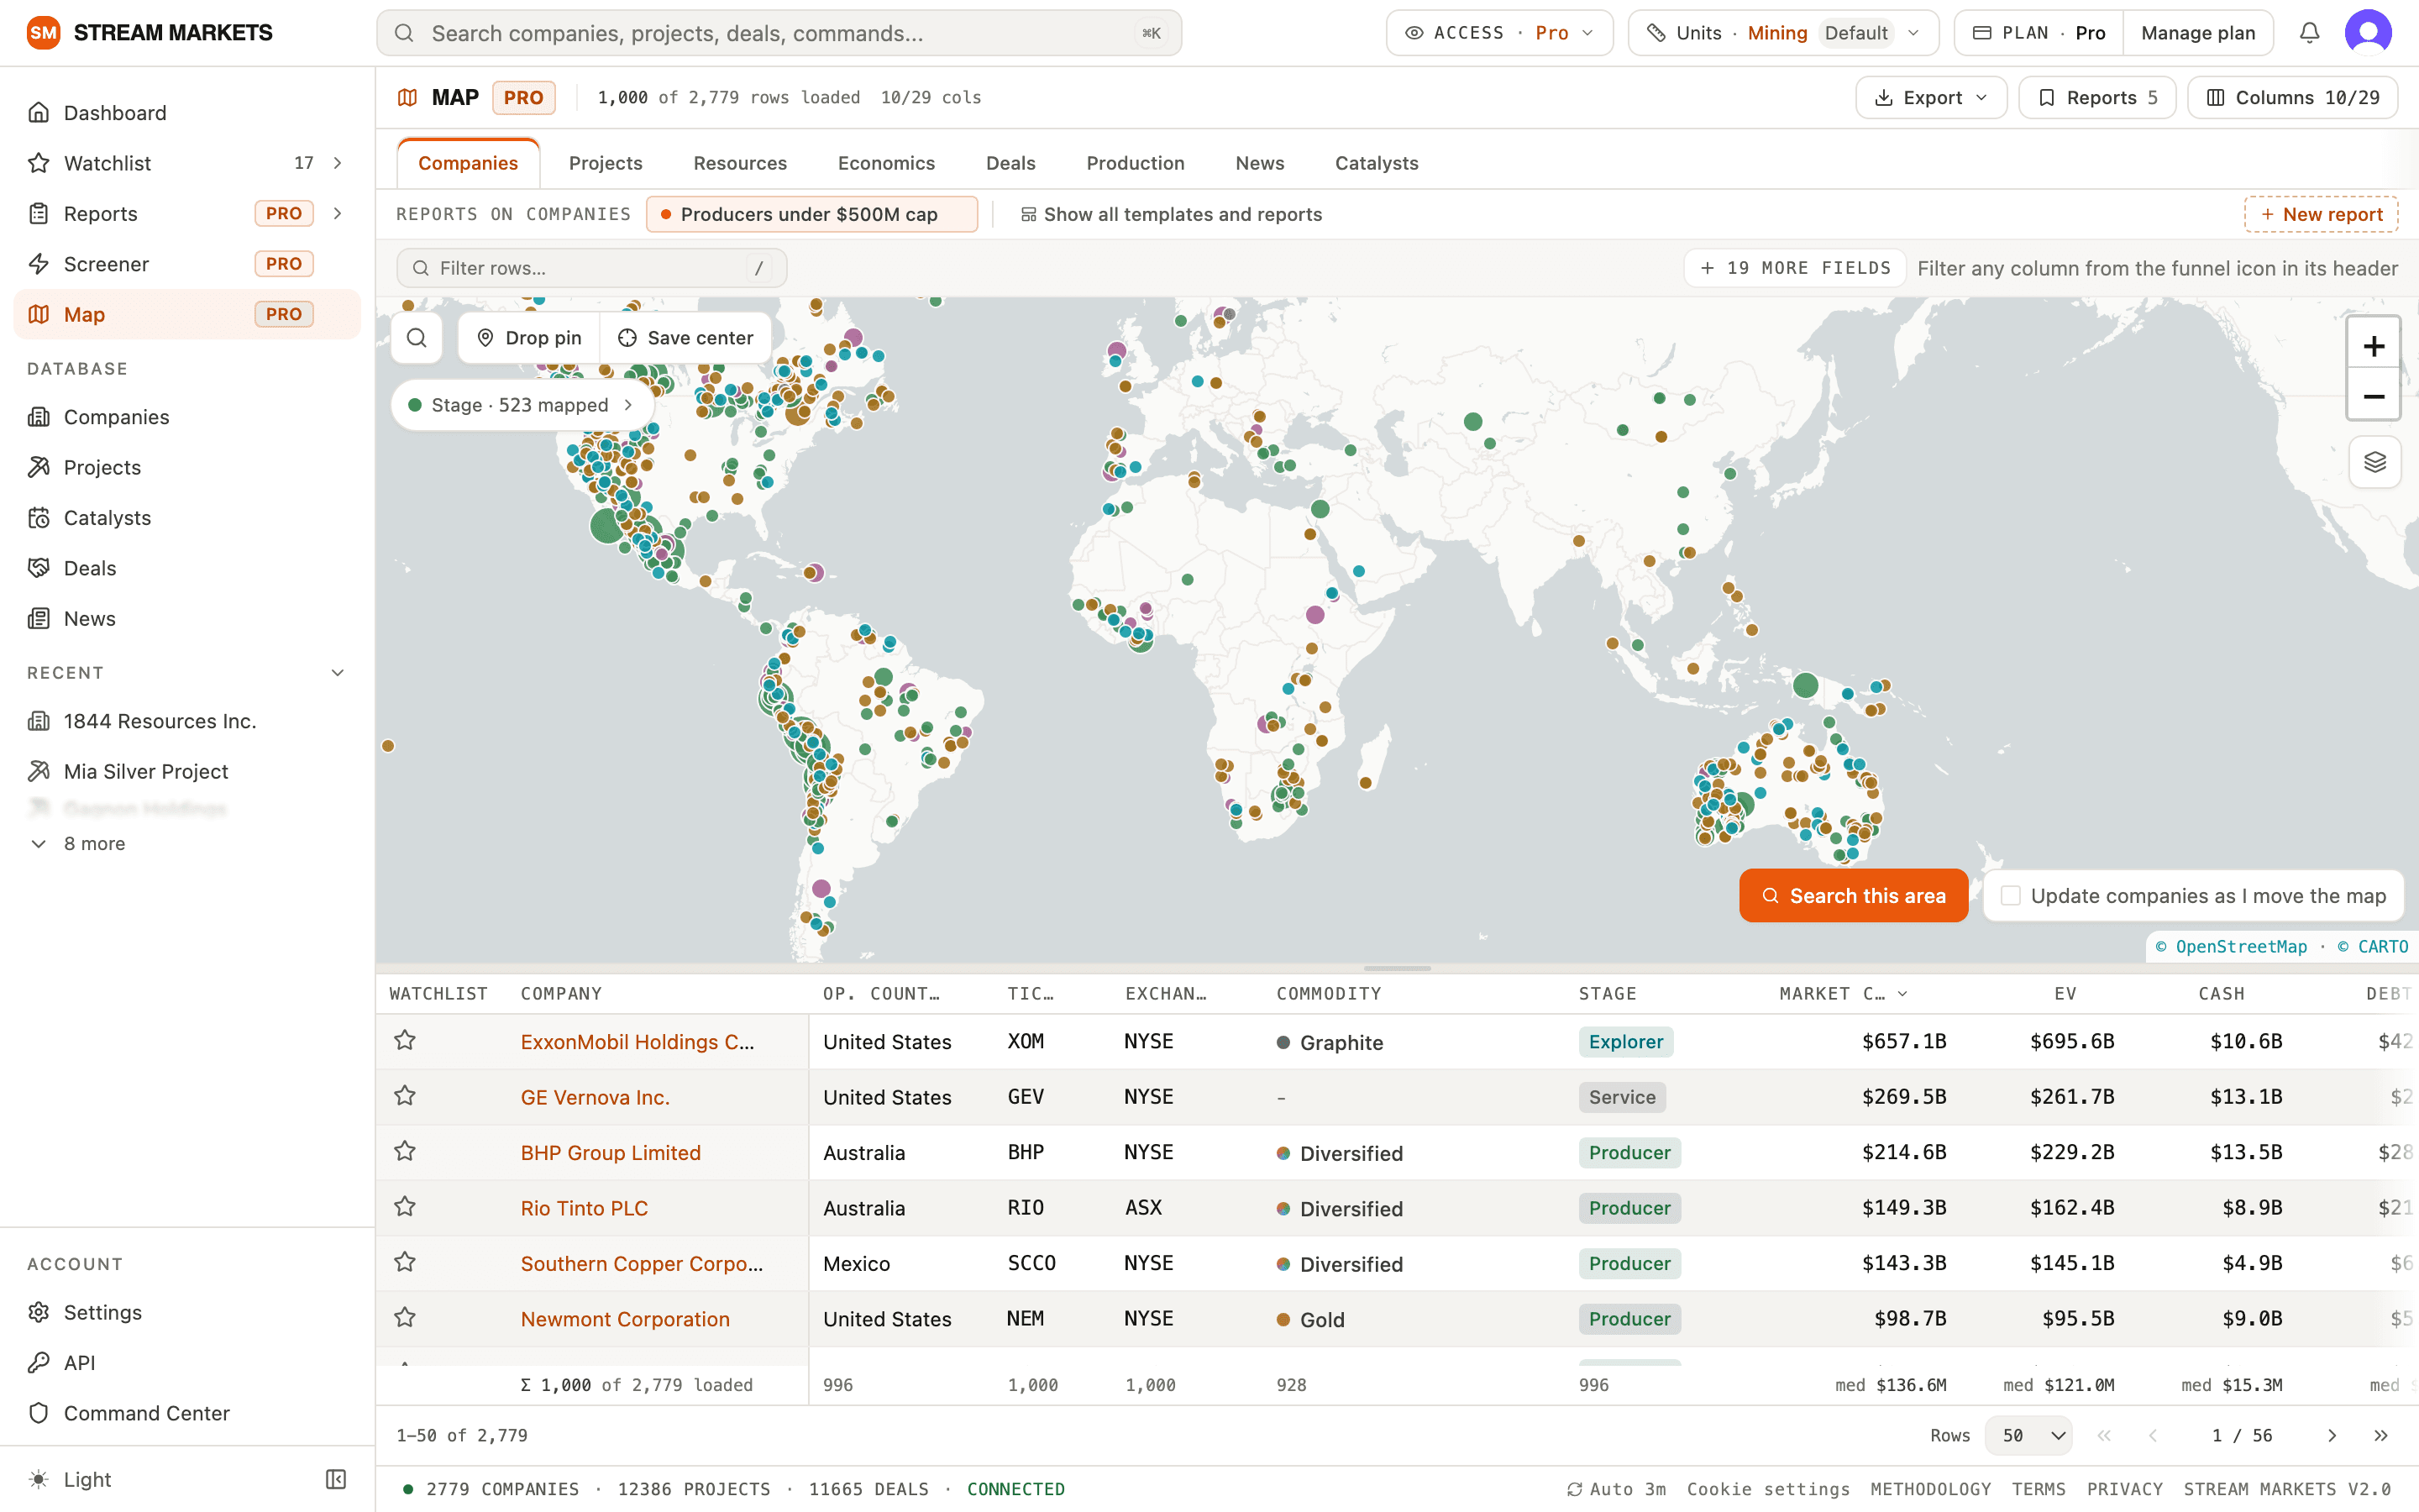Star Rio Tinto PLC for watchlist
The height and width of the screenshot is (1512, 2419).
click(x=405, y=1207)
